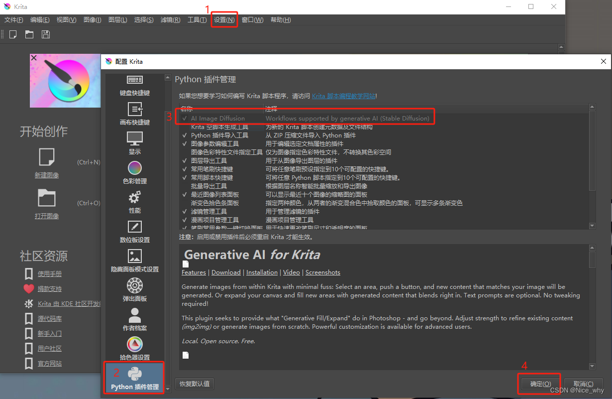Click the bookmark icon beside 用户社区
Screen dimensions: 612x399
pos(29,348)
